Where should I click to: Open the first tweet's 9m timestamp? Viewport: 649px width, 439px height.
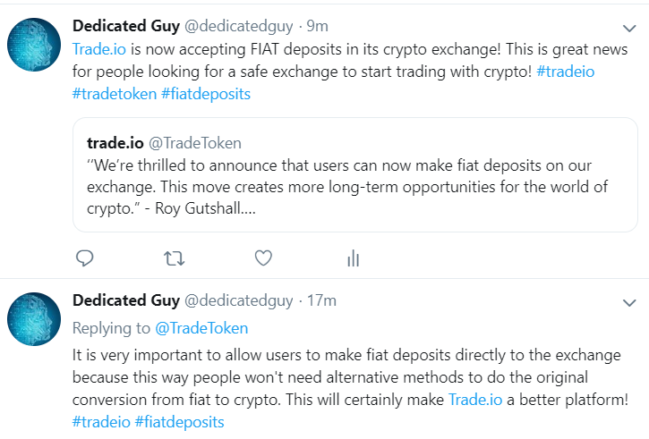(x=317, y=26)
